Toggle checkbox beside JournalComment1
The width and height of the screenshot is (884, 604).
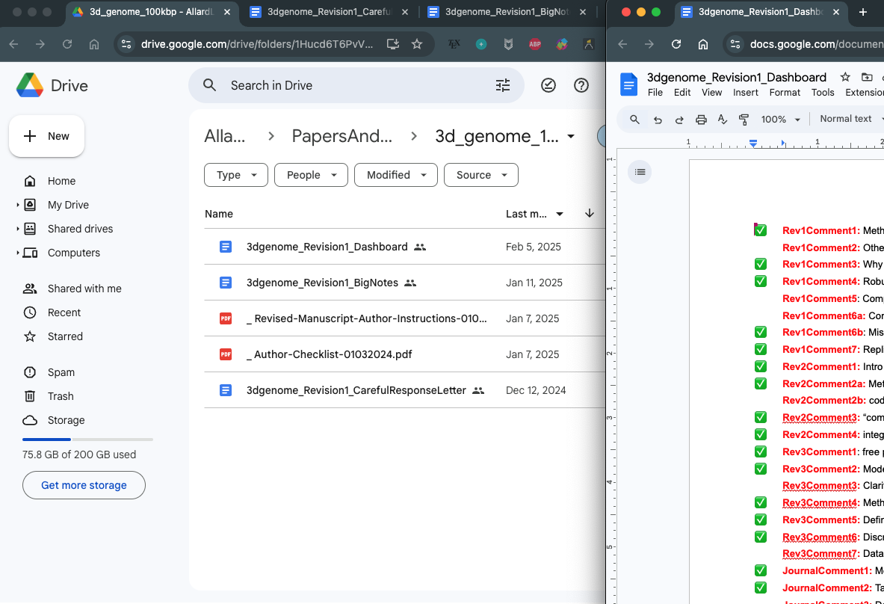(x=761, y=570)
